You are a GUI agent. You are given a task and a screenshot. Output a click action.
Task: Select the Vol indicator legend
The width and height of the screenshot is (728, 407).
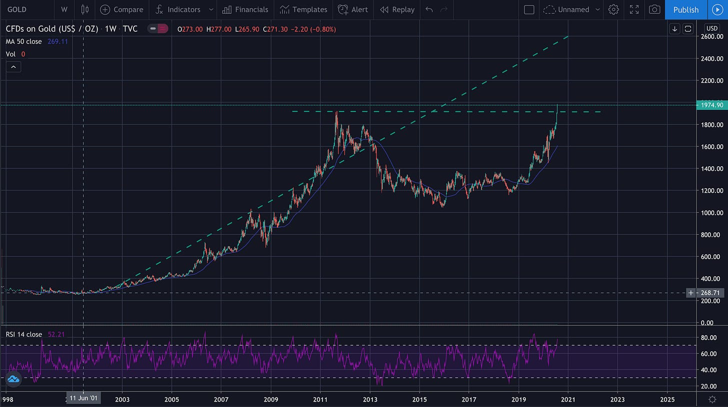pos(11,54)
